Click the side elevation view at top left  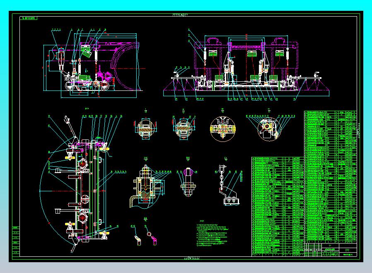(x=94, y=63)
